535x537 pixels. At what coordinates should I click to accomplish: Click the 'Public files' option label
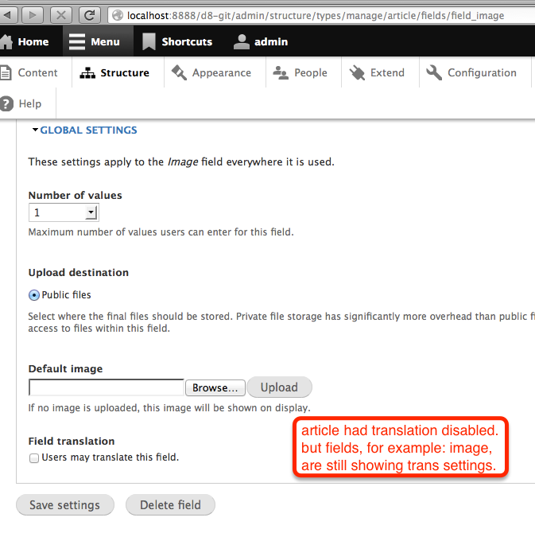66,295
